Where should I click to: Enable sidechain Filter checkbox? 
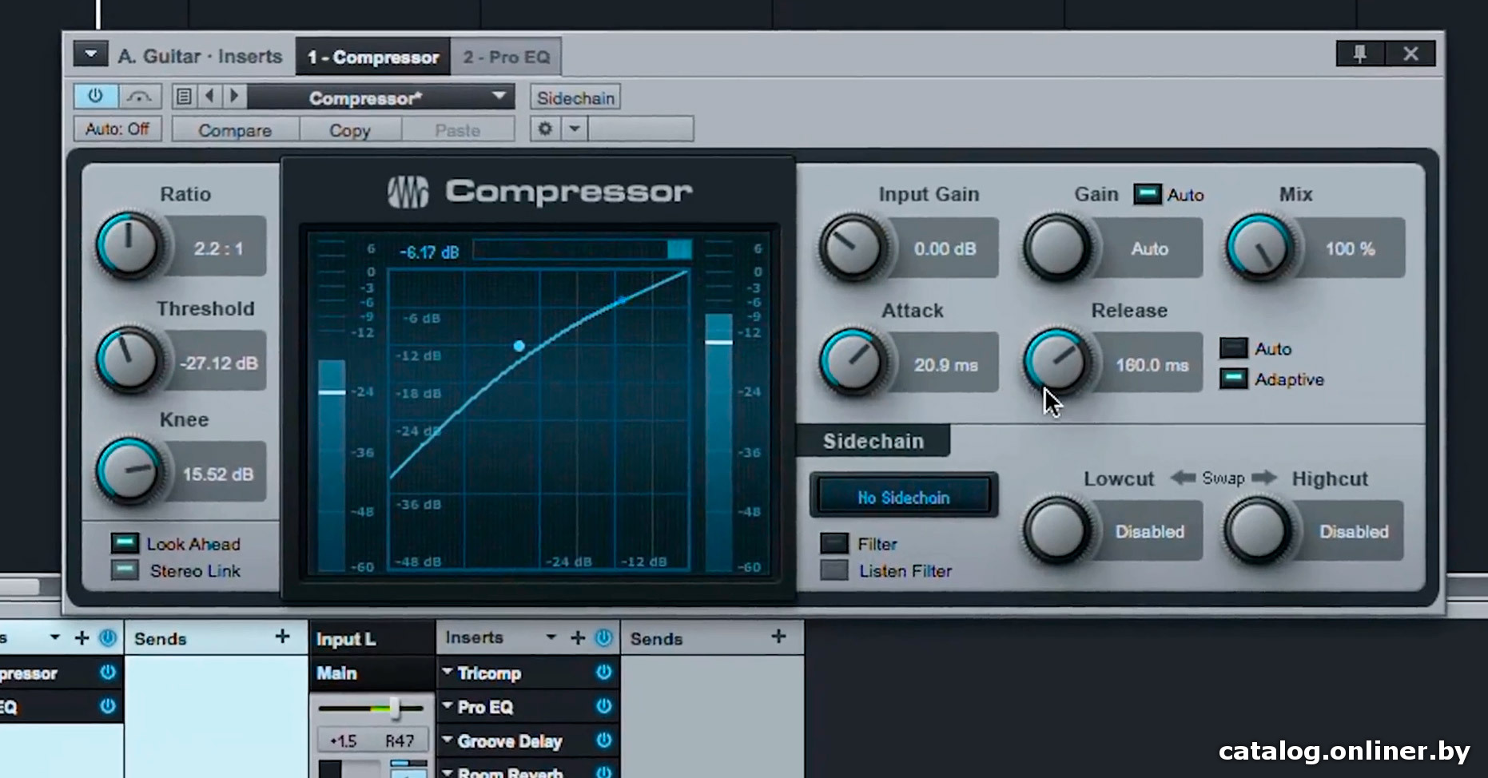tap(834, 543)
